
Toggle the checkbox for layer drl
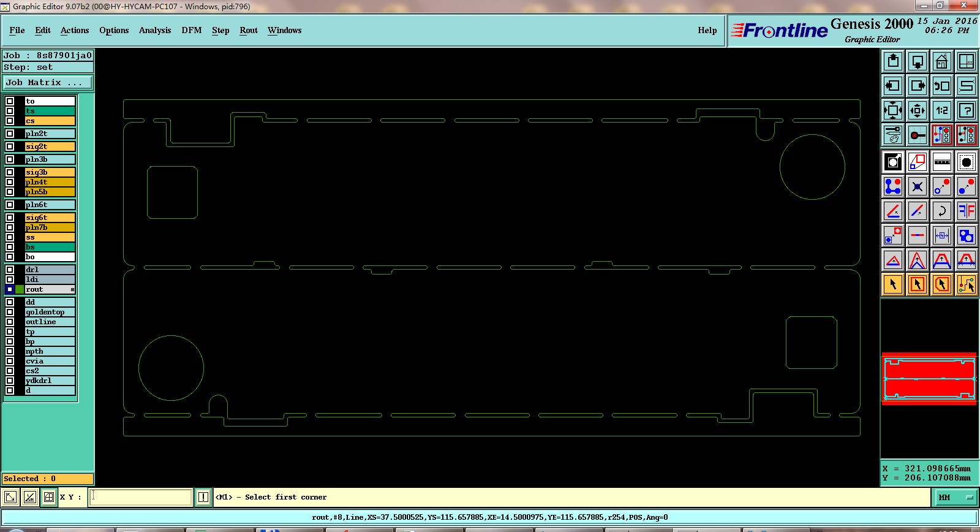tap(10, 270)
